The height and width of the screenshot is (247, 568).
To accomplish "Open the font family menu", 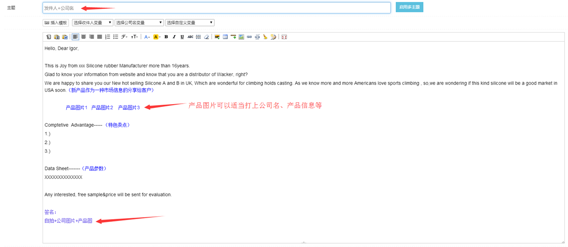I will coord(124,37).
